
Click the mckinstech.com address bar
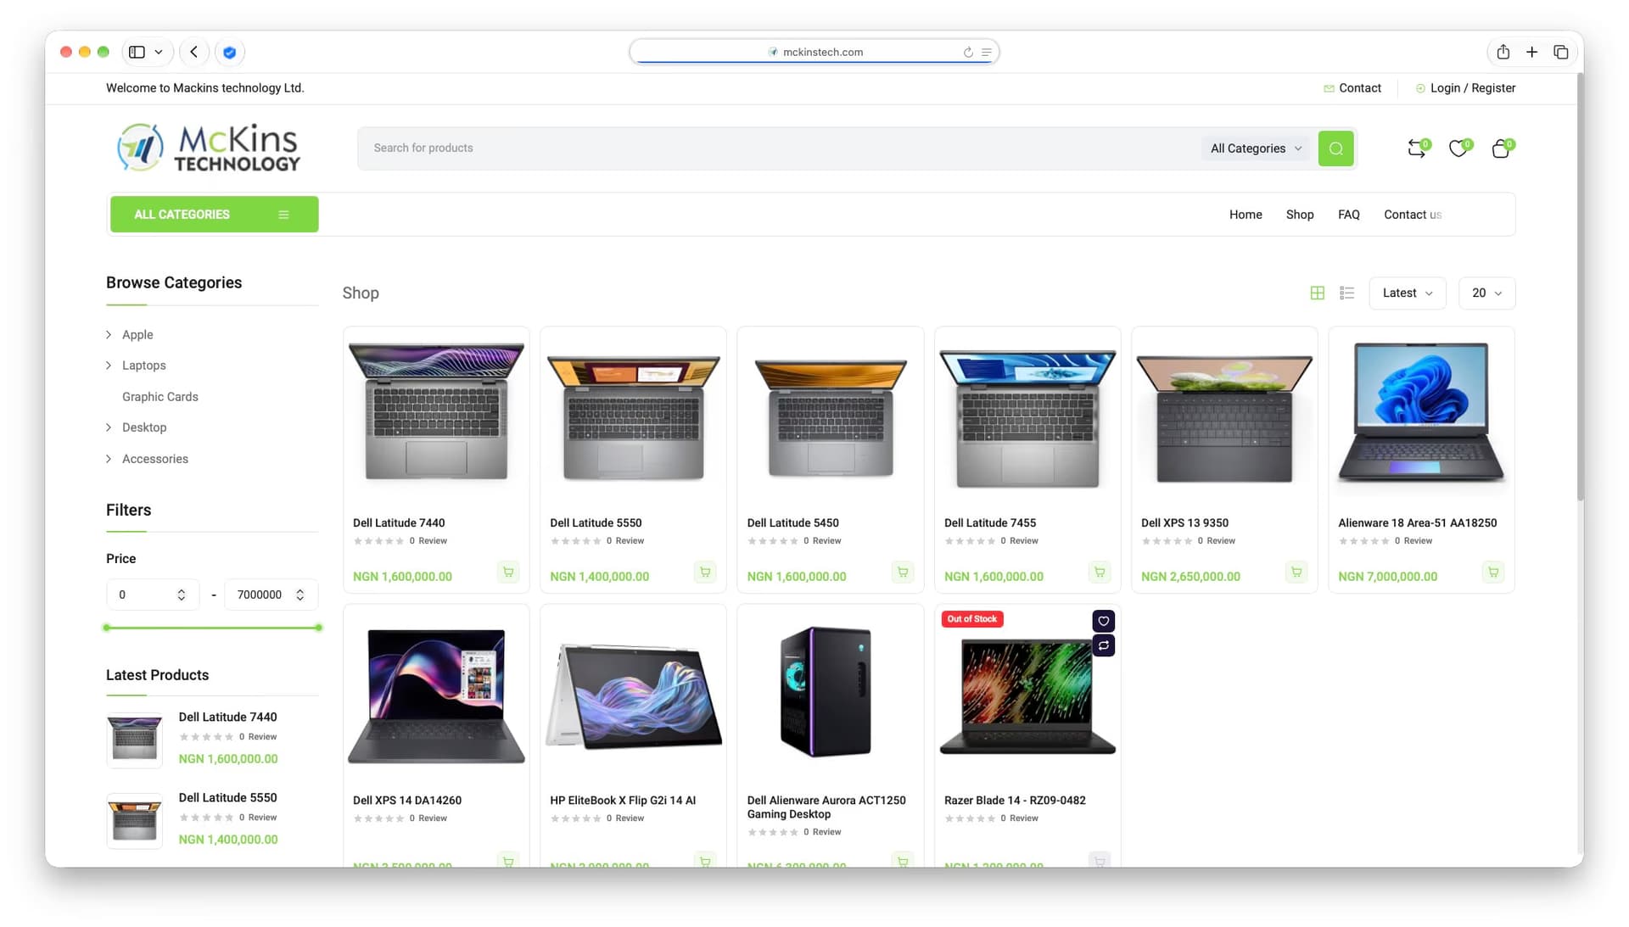click(x=814, y=52)
